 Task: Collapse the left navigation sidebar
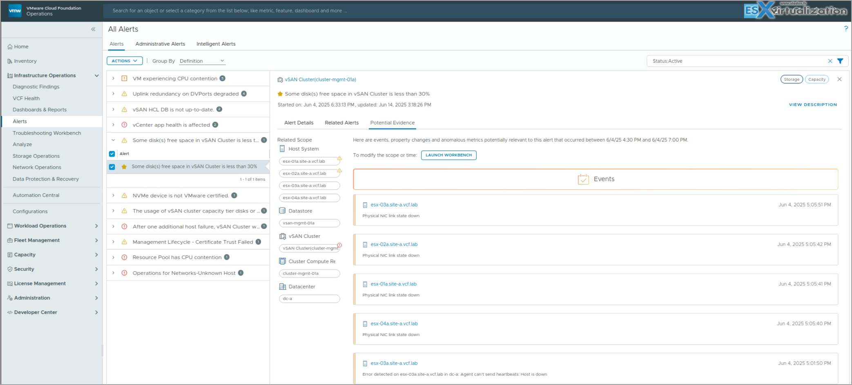pos(93,29)
